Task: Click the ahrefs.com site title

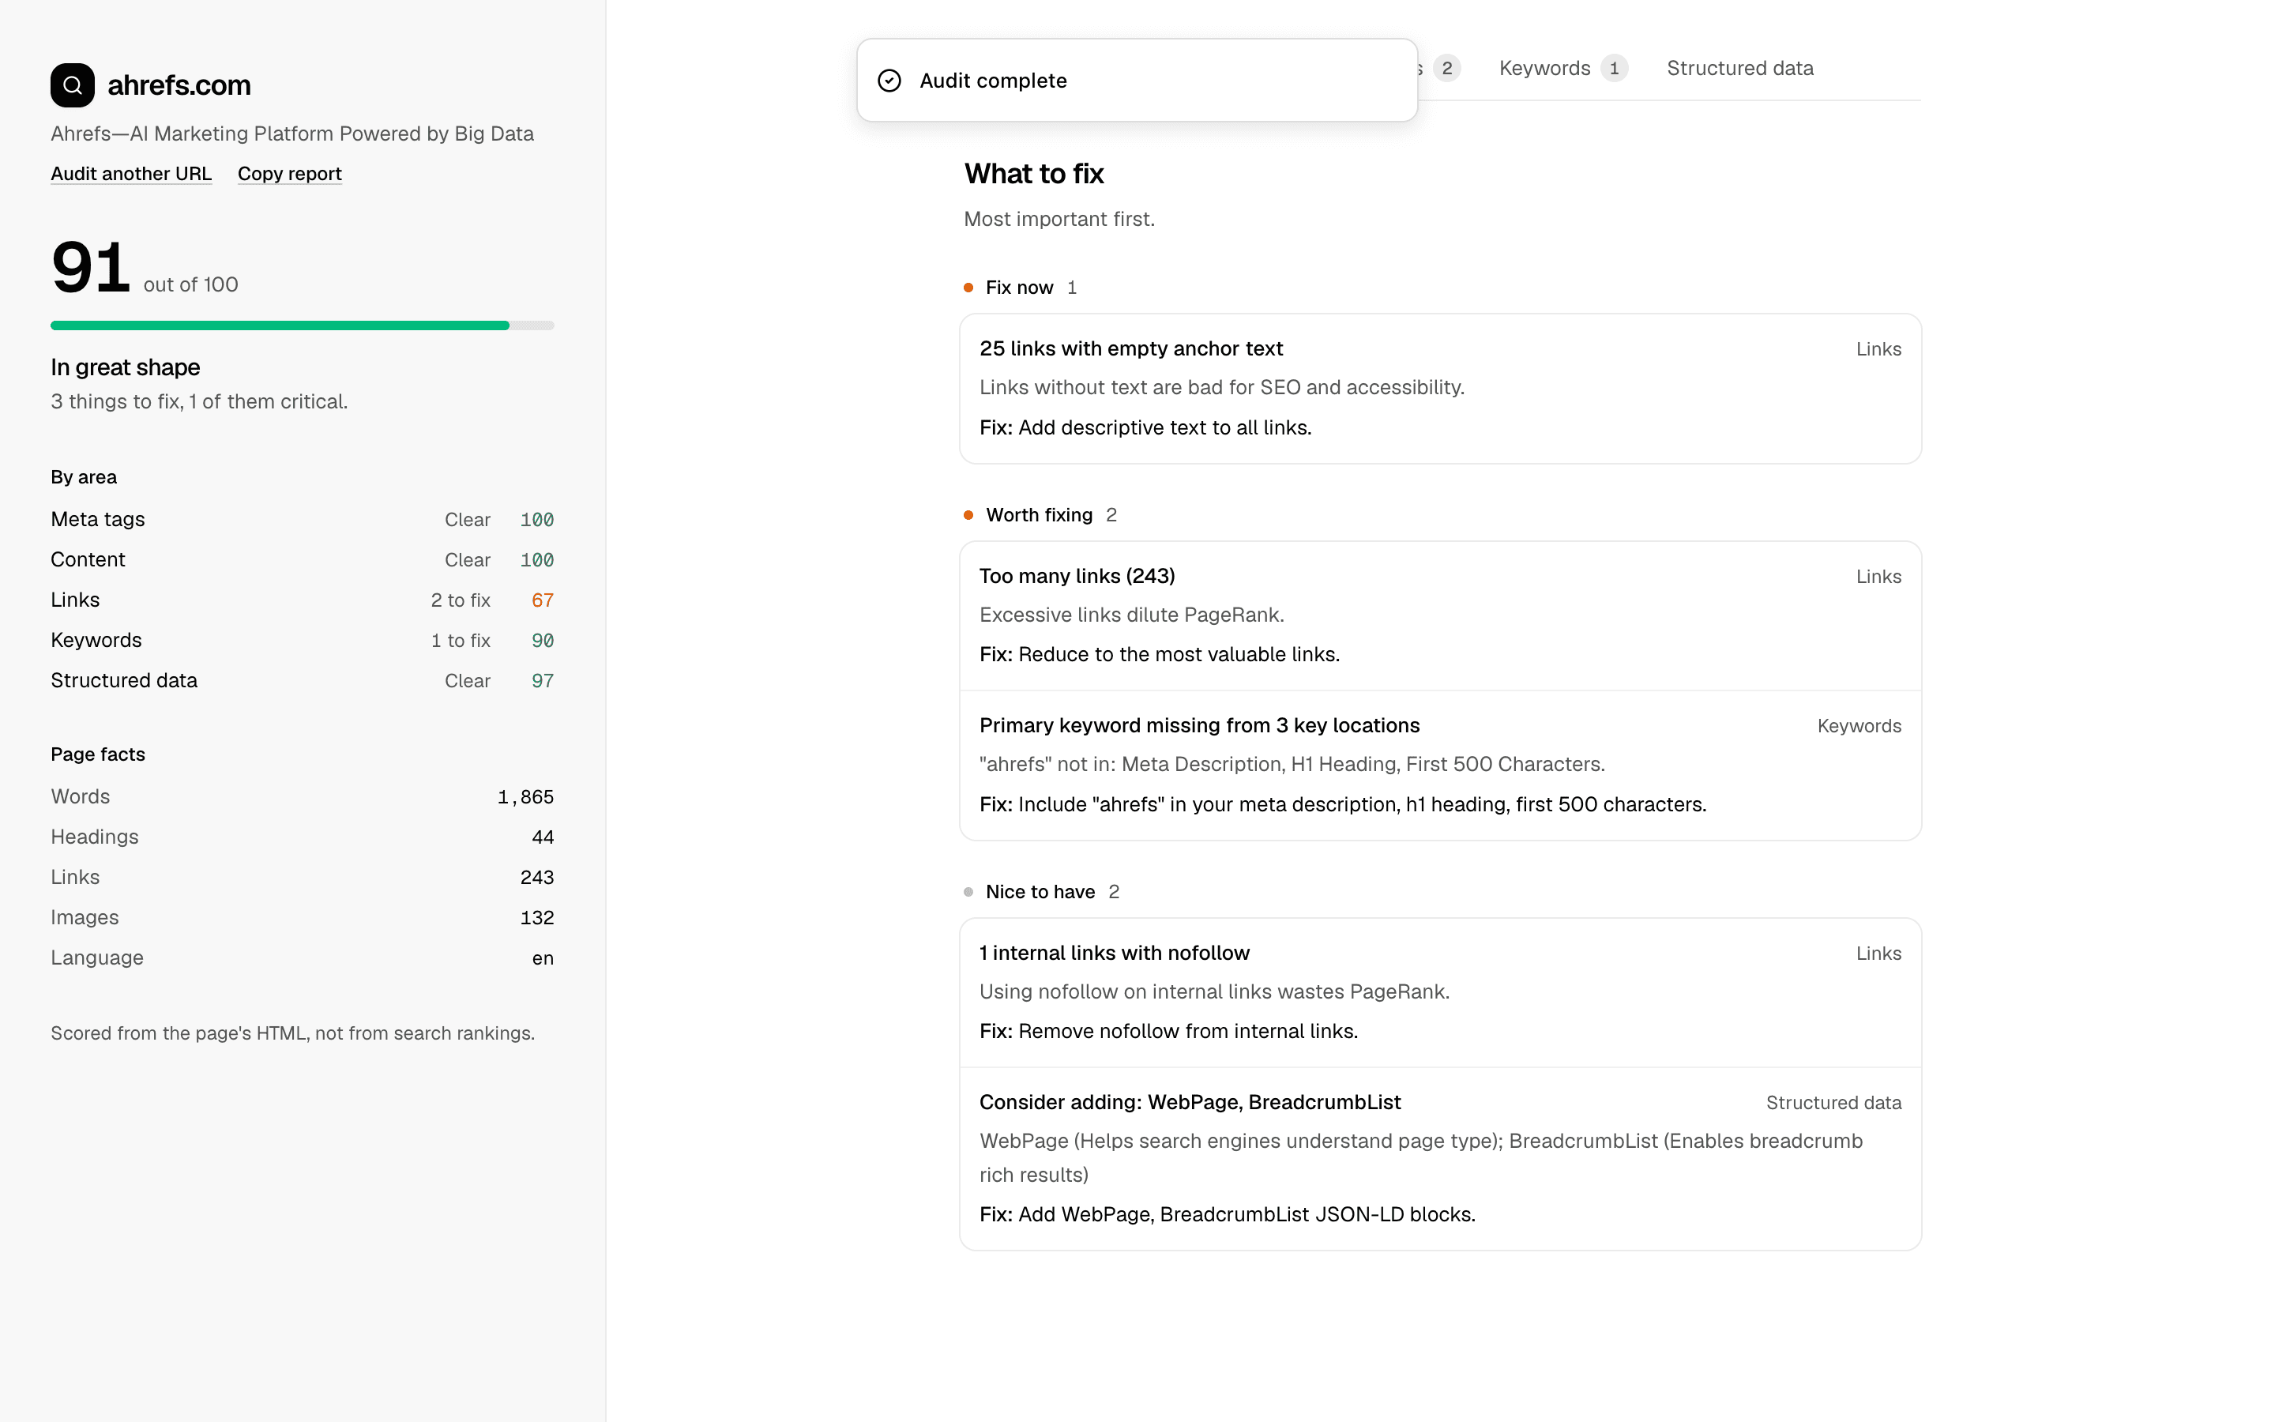Action: click(179, 85)
